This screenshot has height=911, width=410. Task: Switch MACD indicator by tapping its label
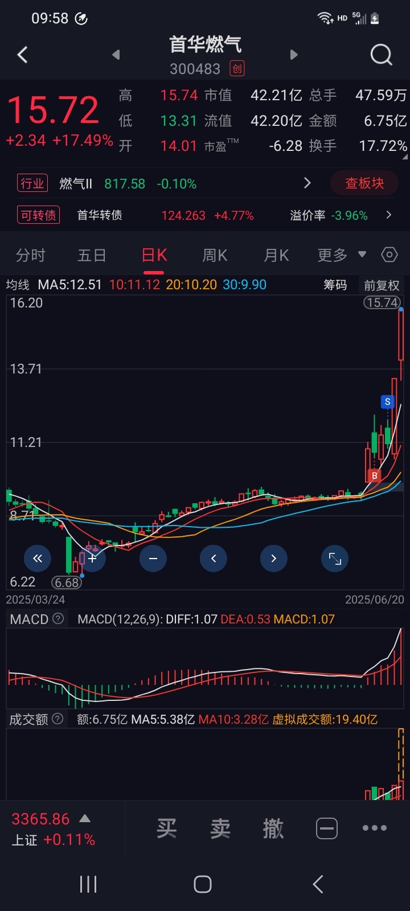click(29, 619)
